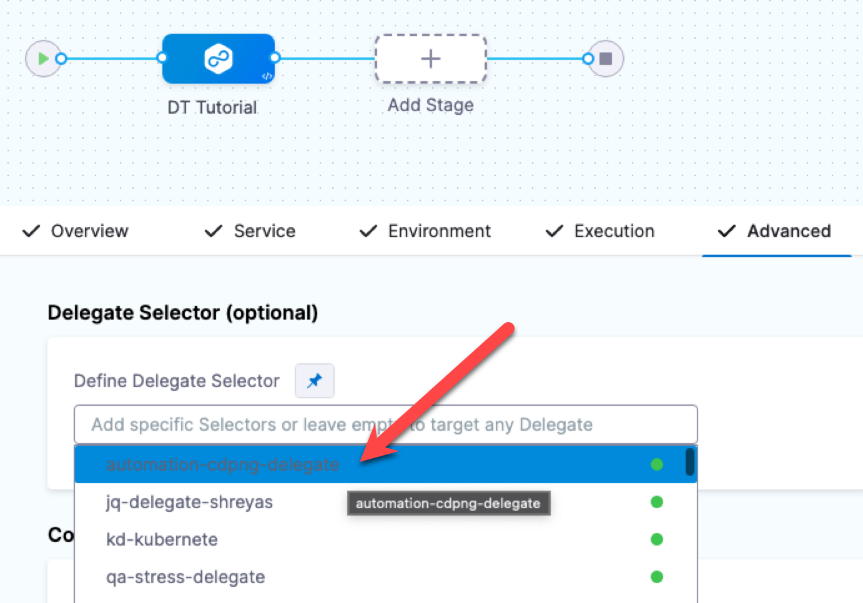The width and height of the screenshot is (863, 603).
Task: Select the DT Tutorial deployment stage icon
Action: (x=218, y=59)
